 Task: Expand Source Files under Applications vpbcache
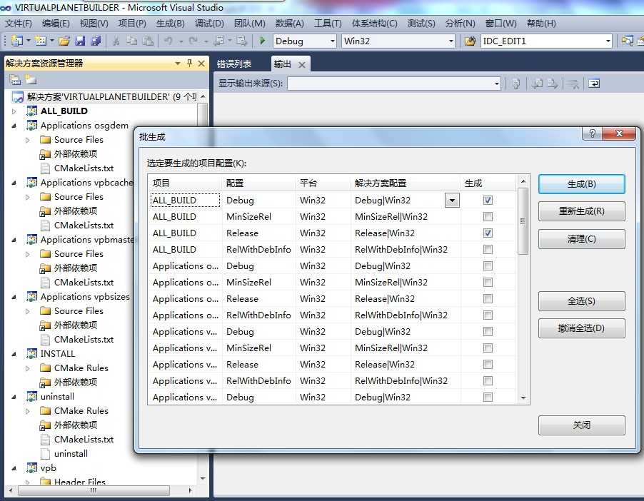pos(28,197)
